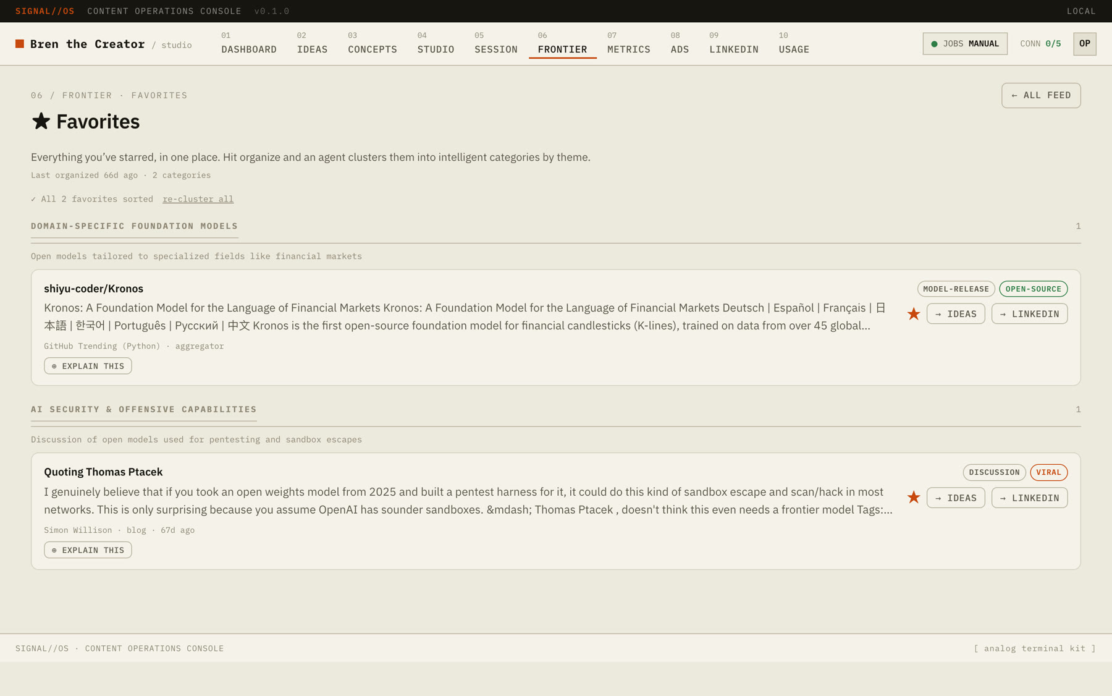The image size is (1112, 696).
Task: Switch to the Studio tab
Action: point(436,43)
